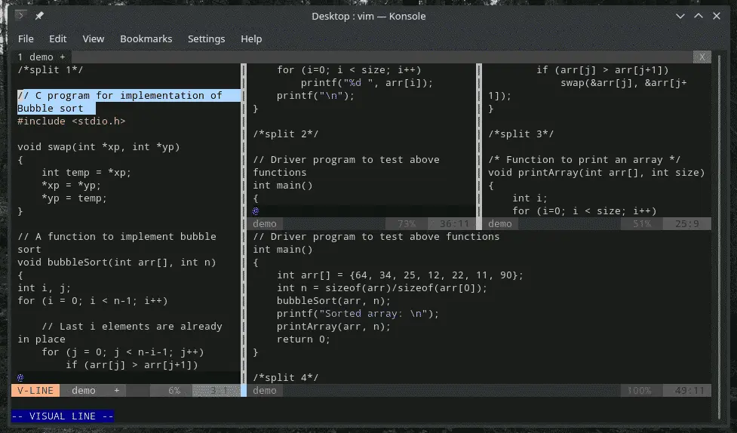Click the 'demo' status label of the top-right split

point(499,224)
